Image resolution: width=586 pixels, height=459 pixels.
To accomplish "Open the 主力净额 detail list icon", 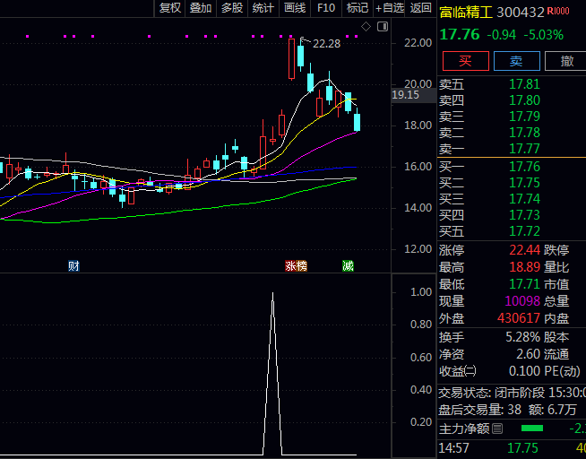I will point(497,429).
